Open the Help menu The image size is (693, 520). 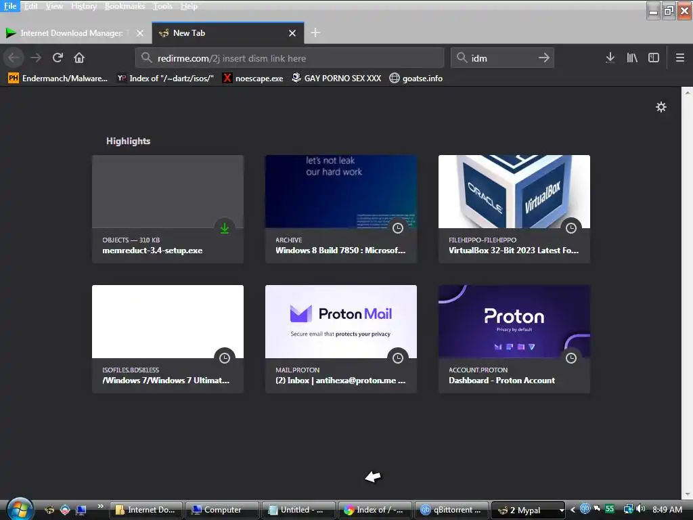tap(189, 6)
